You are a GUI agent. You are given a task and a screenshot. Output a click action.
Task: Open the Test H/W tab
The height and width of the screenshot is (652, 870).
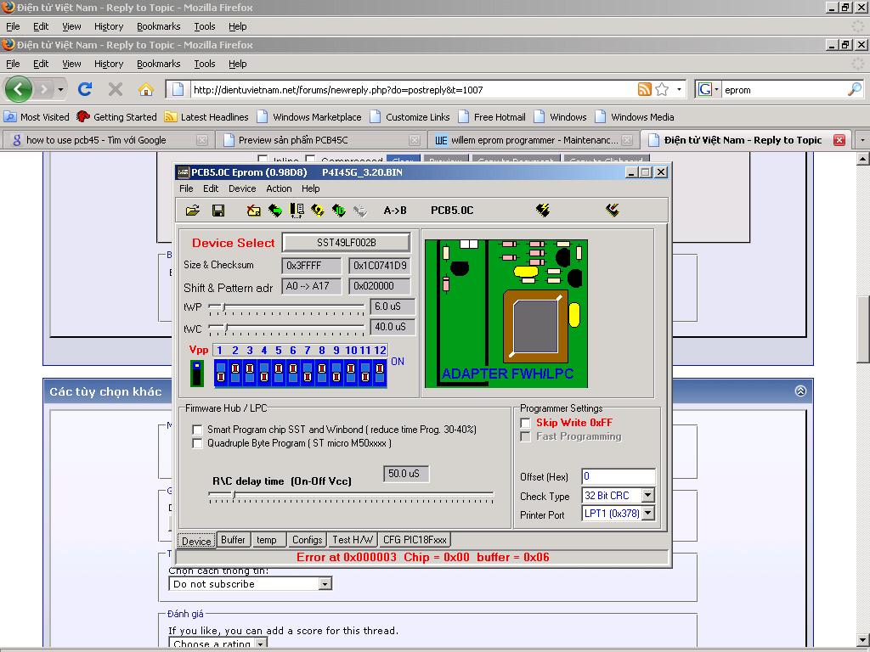coord(353,540)
